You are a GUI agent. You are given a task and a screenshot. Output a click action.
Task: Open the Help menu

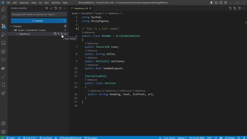(x=65, y=3)
